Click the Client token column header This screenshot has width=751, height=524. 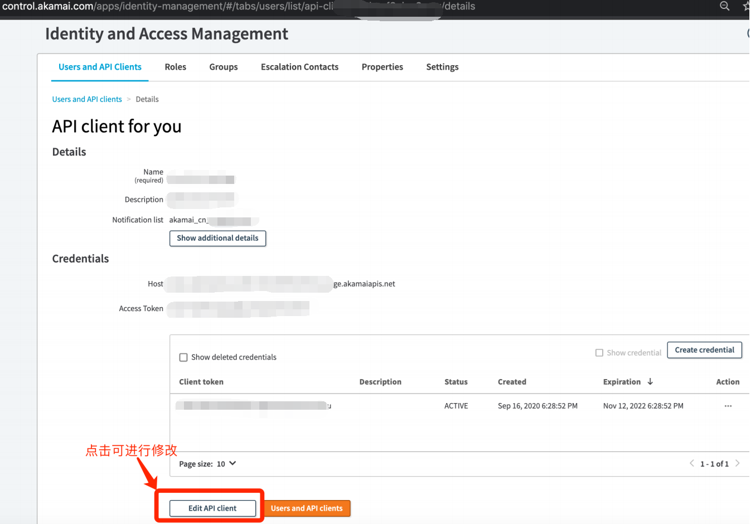(201, 382)
